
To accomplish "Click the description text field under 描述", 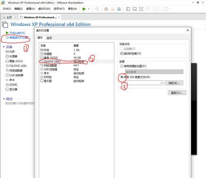I will tap(20, 103).
